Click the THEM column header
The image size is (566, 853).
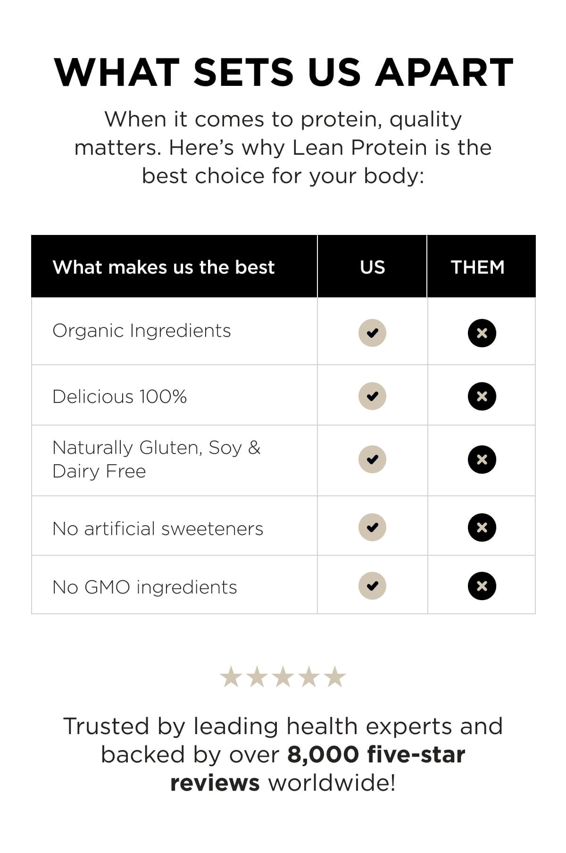click(x=478, y=267)
